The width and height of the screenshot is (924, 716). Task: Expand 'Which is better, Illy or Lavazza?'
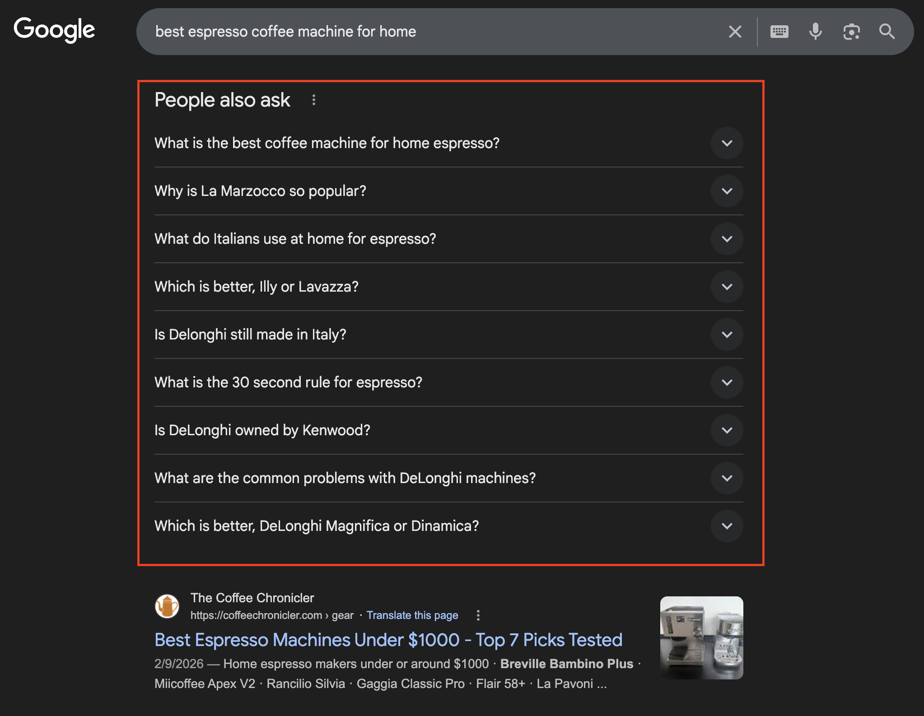click(x=727, y=287)
